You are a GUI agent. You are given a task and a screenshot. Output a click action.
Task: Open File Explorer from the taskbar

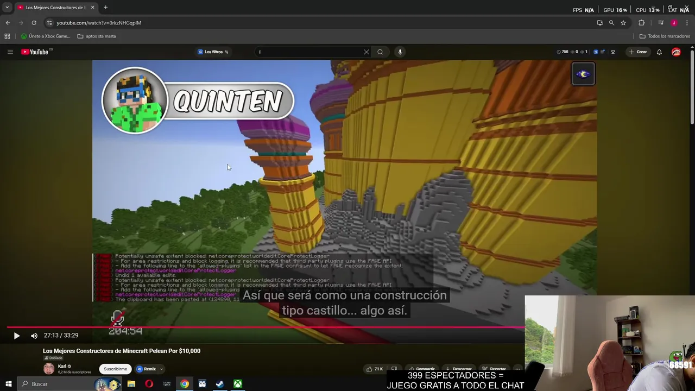[131, 384]
